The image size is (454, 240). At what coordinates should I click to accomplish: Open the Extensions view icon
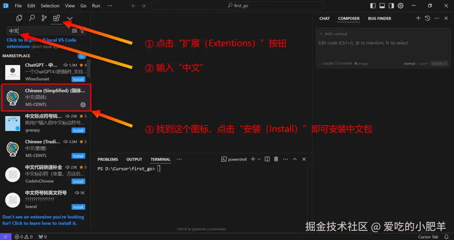coord(56,18)
